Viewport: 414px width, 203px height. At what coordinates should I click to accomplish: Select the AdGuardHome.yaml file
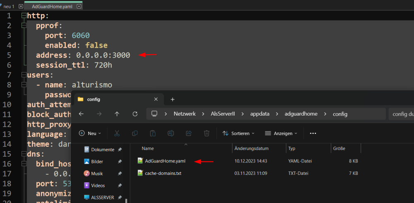coord(165,161)
